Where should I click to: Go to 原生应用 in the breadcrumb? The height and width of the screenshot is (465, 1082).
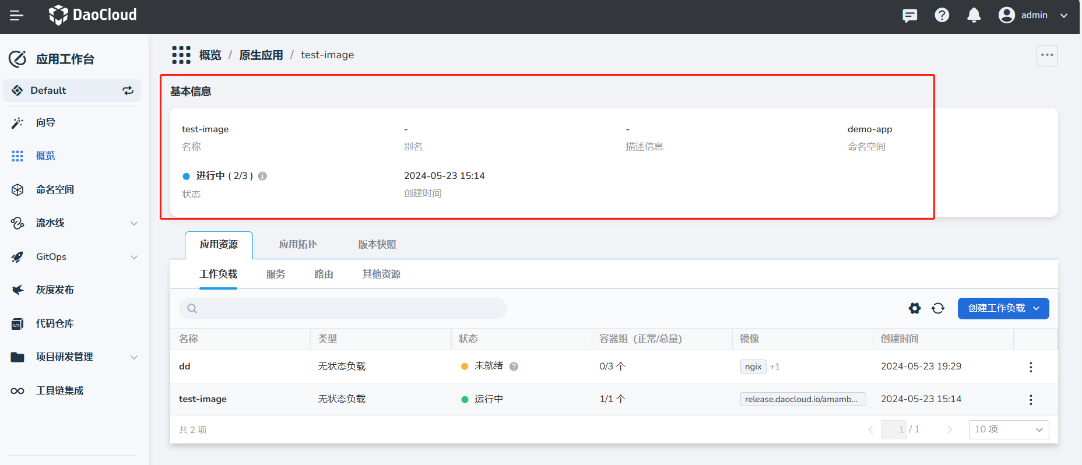[261, 55]
